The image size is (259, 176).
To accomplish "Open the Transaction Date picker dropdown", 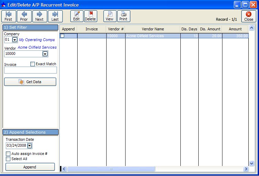I will click(30, 146).
